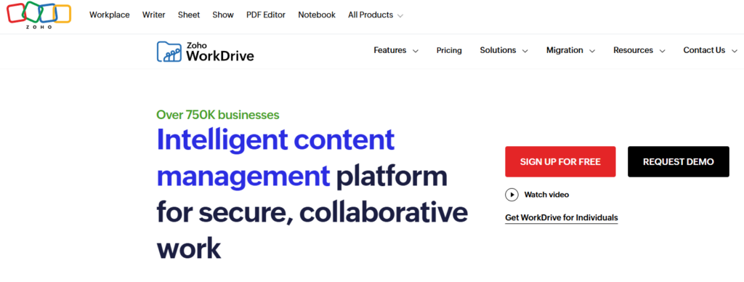The height and width of the screenshot is (282, 744).
Task: Open the Sheet product link
Action: (189, 15)
